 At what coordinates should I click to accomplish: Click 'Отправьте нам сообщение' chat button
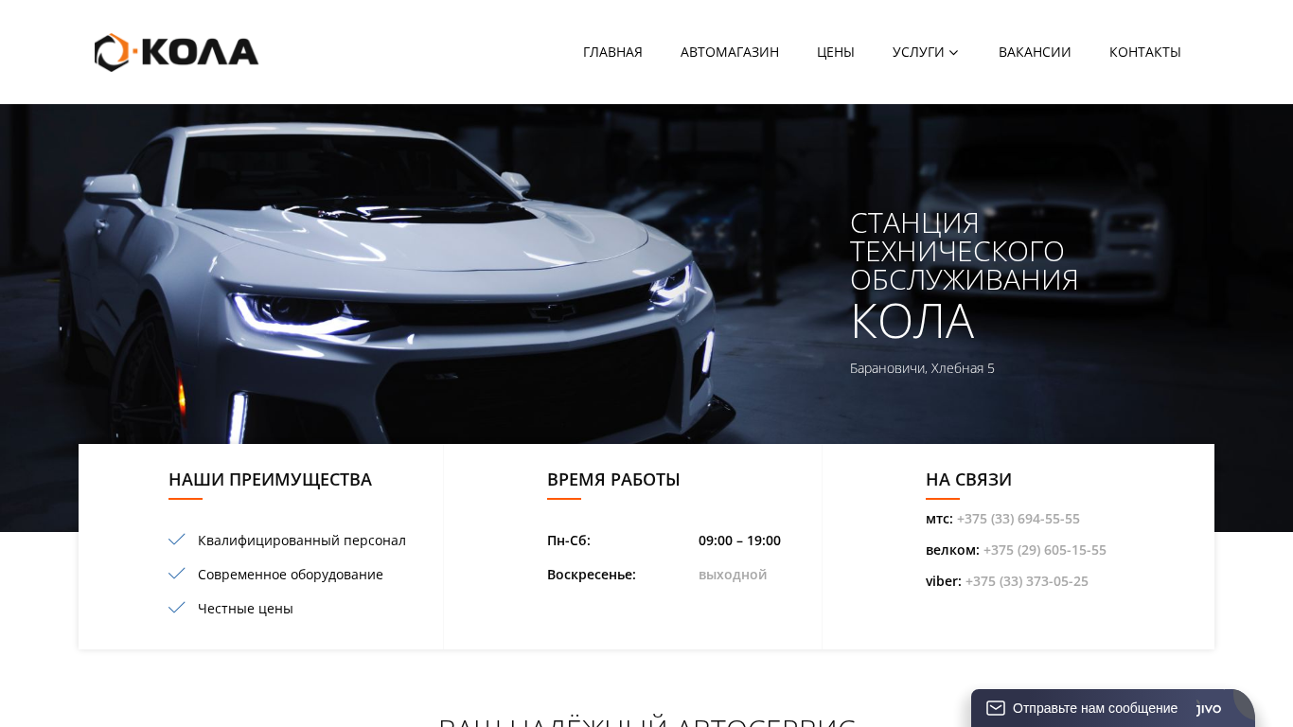(1095, 708)
